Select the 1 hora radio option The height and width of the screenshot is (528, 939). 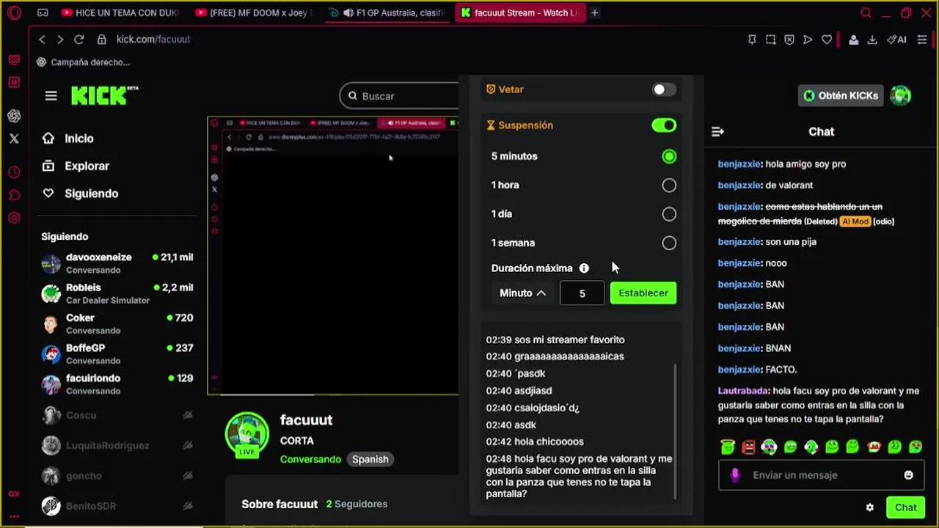pos(669,186)
